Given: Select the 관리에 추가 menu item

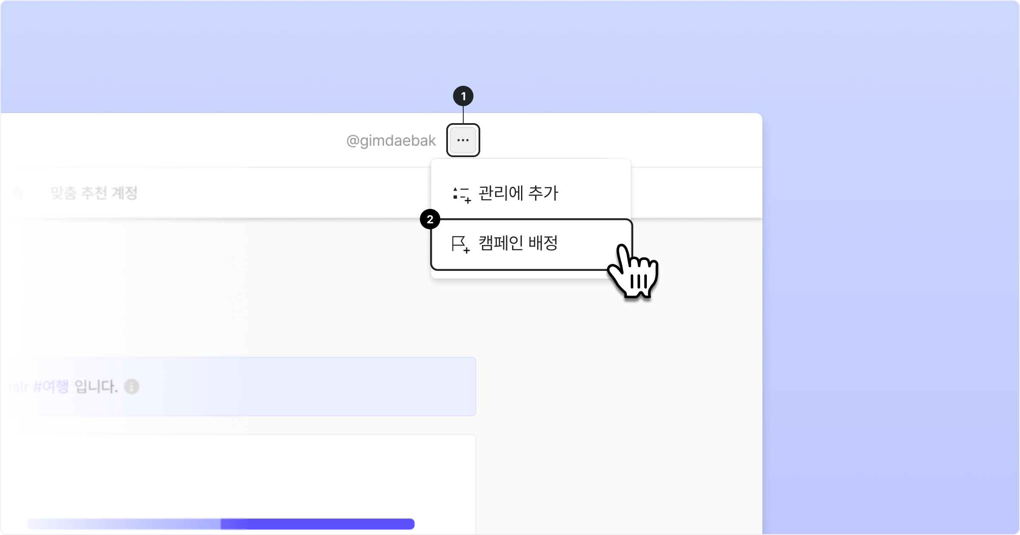Looking at the screenshot, I should pyautogui.click(x=518, y=193).
